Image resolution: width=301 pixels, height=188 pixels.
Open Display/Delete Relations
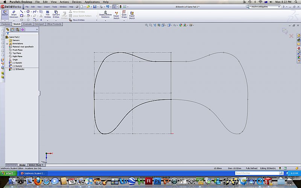105,15
